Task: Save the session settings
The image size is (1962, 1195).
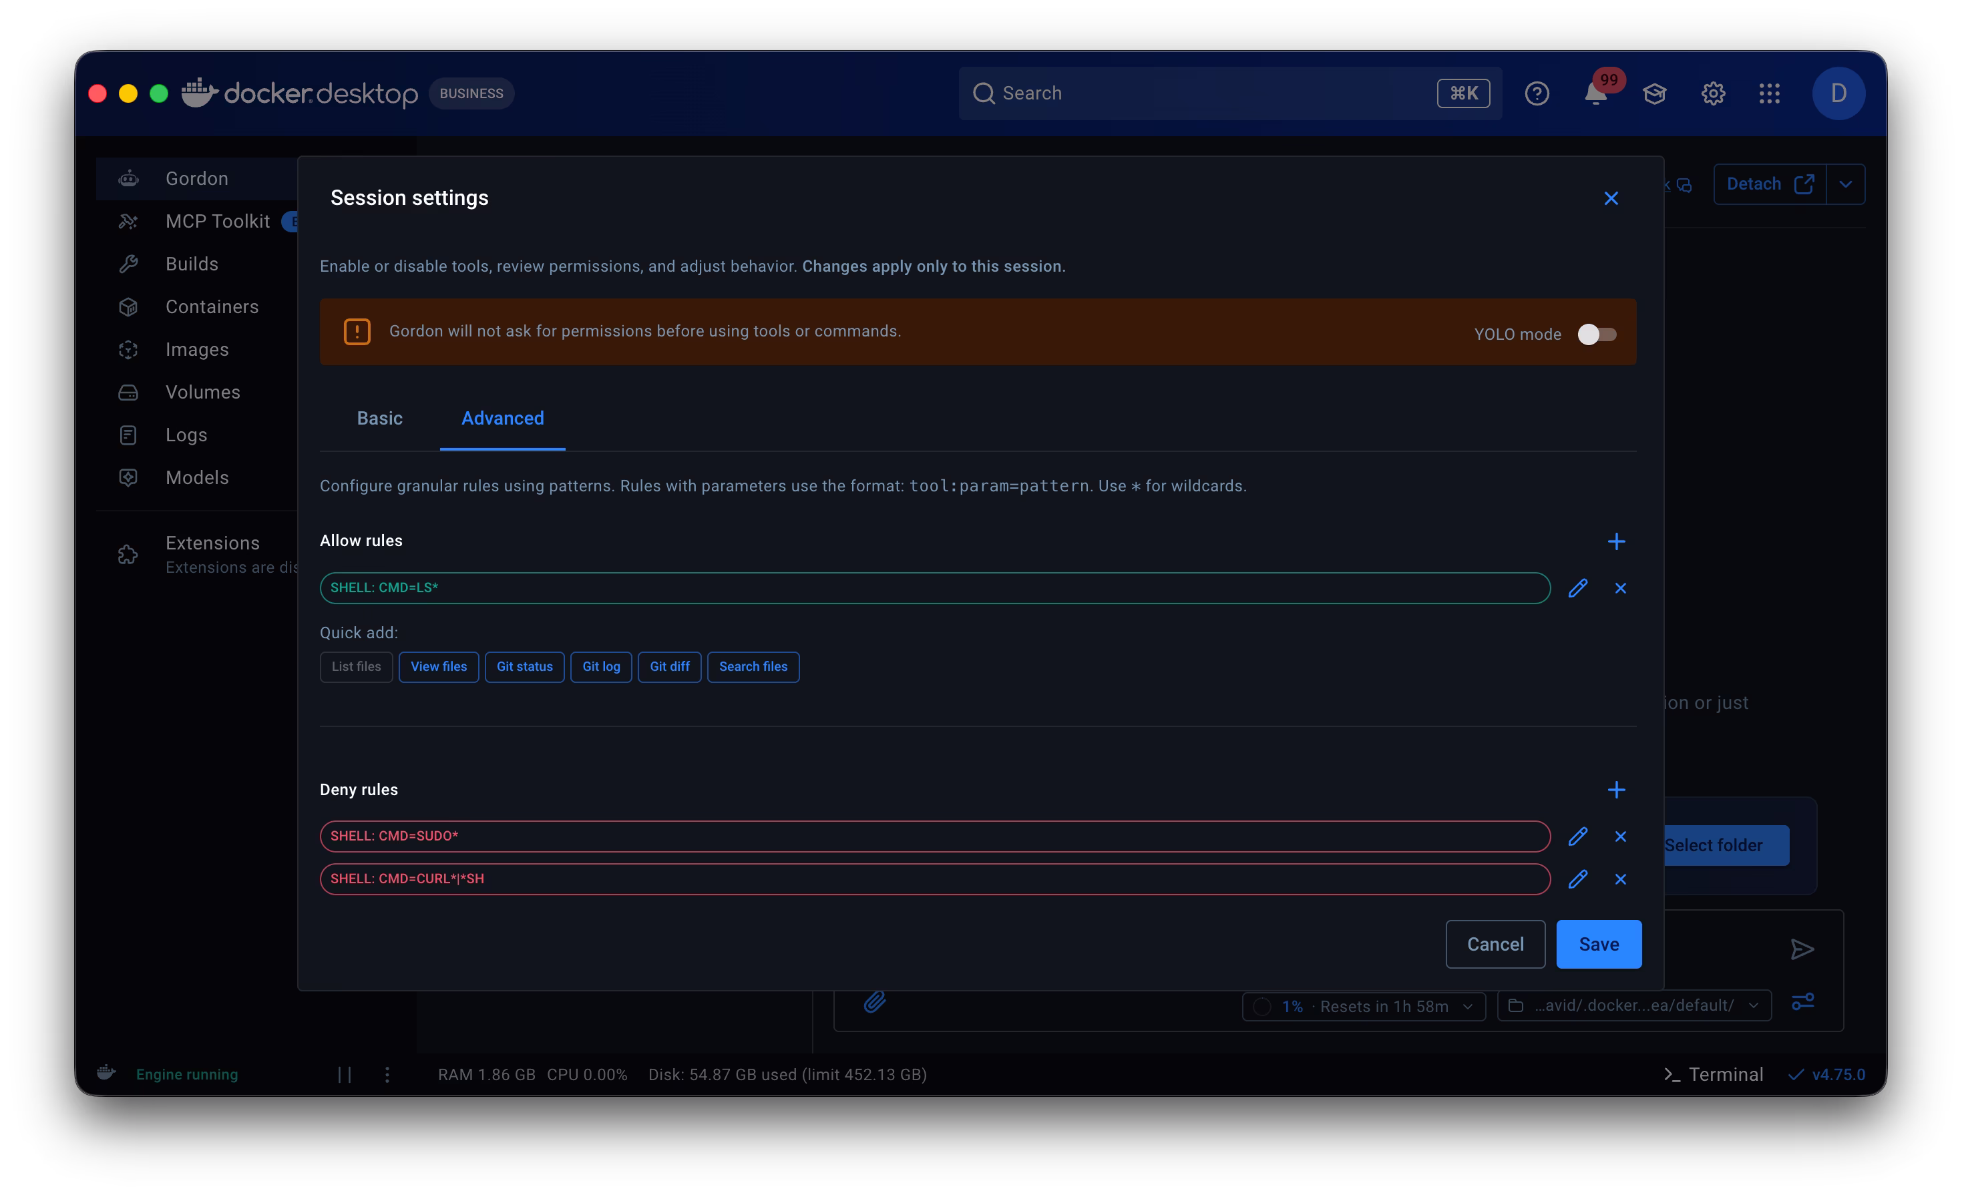Action: tap(1598, 944)
